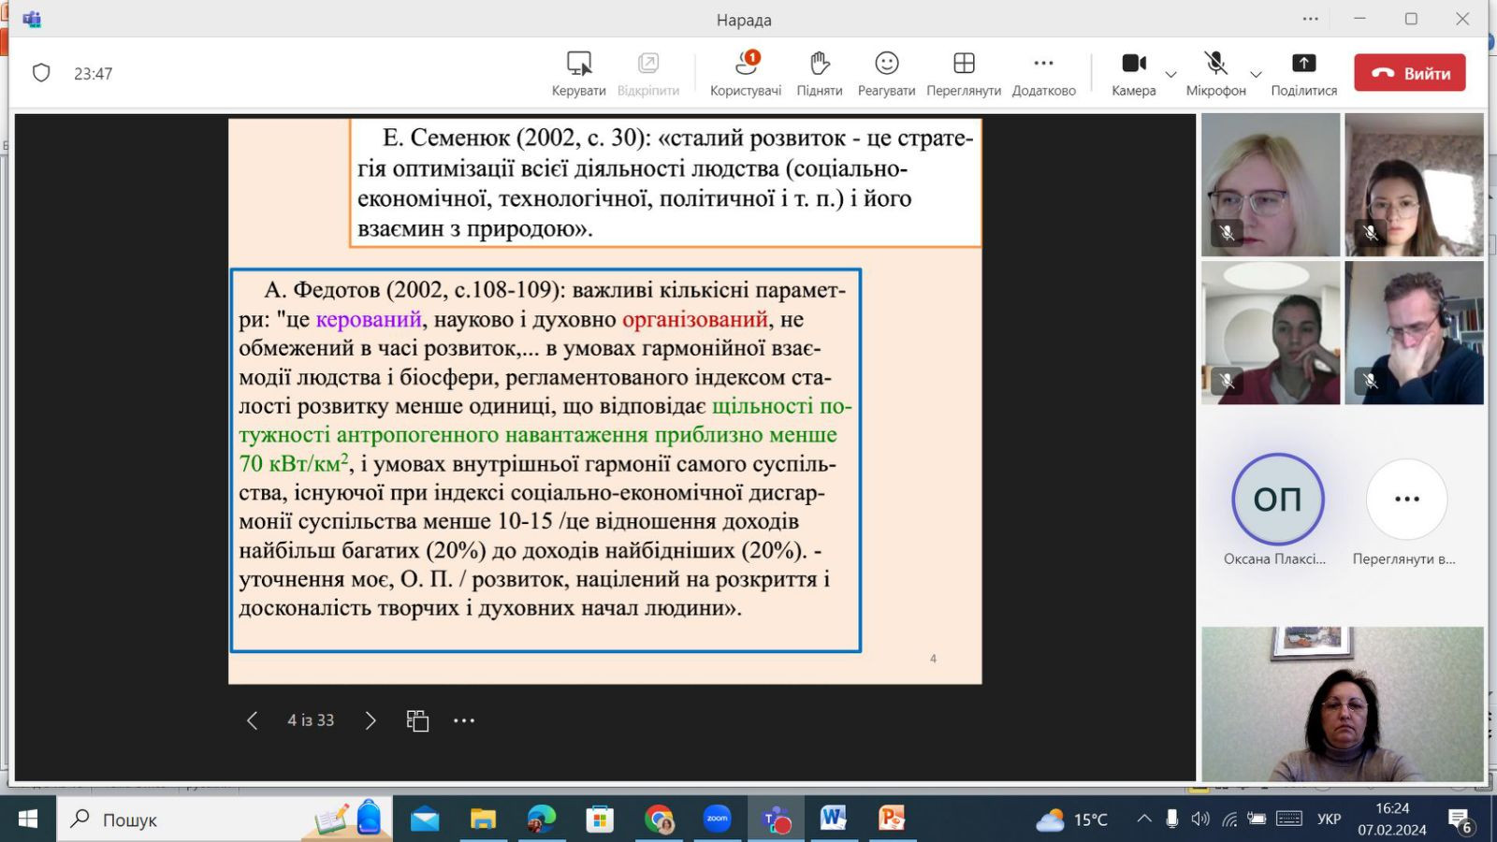The width and height of the screenshot is (1497, 842).
Task: Click the shield security icon
Action: [41, 73]
